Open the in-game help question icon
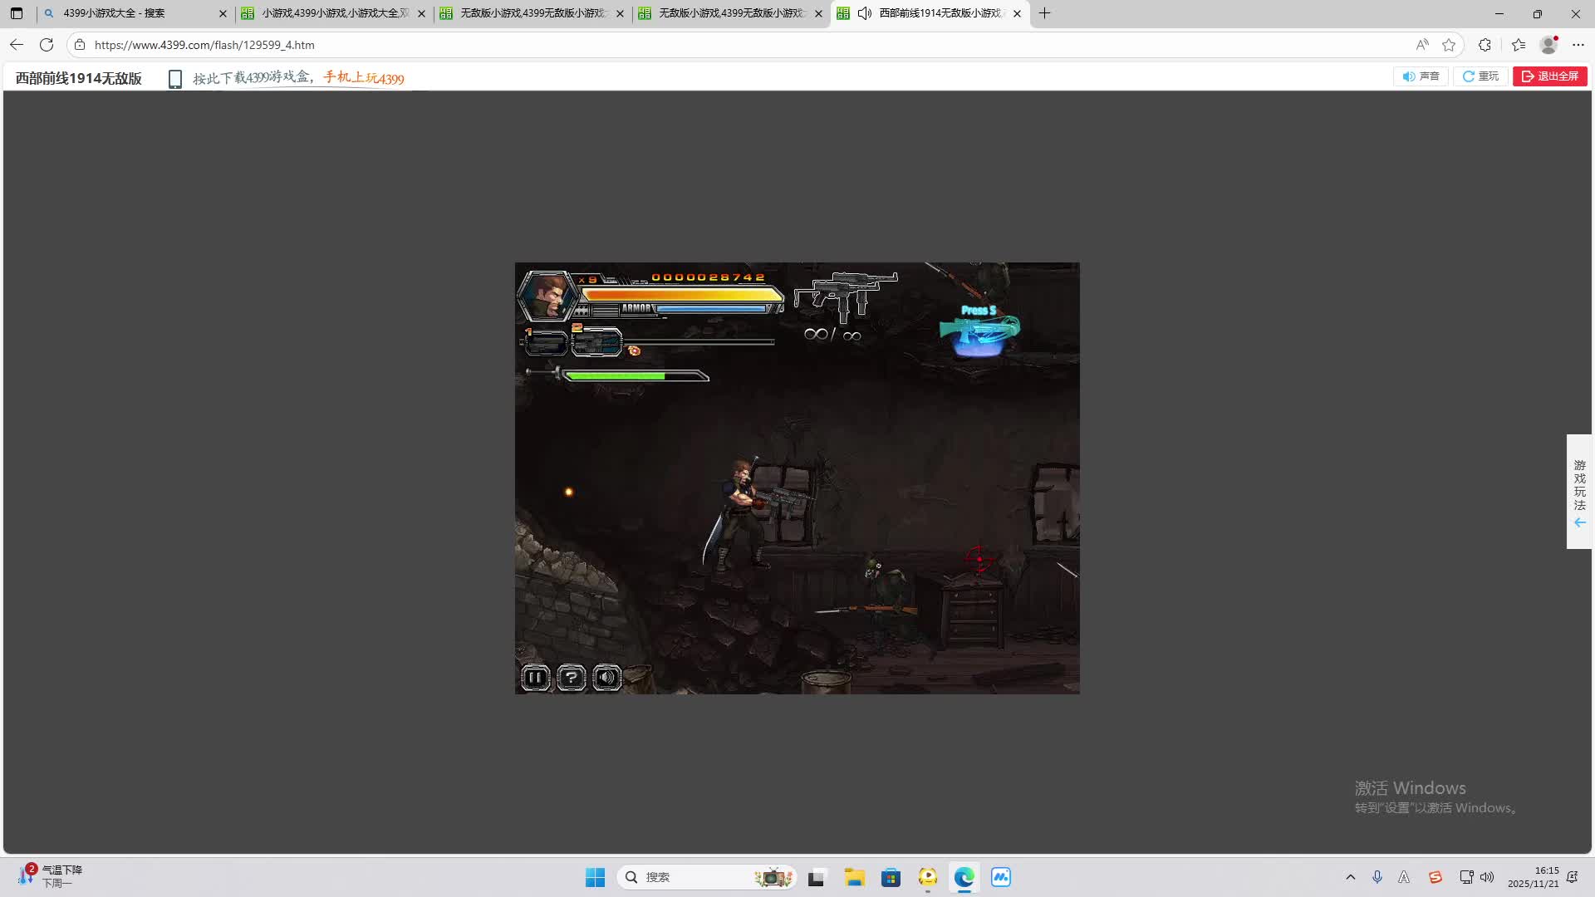Image resolution: width=1595 pixels, height=897 pixels. 571,678
